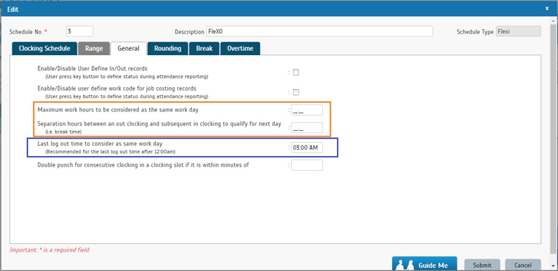Open the Overtime tab
Image resolution: width=558 pixels, height=271 pixels.
pyautogui.click(x=240, y=49)
